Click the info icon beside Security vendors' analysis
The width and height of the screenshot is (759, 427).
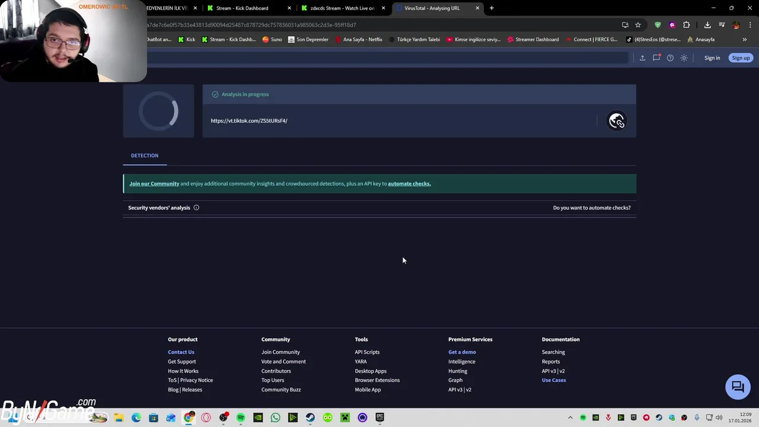196,208
